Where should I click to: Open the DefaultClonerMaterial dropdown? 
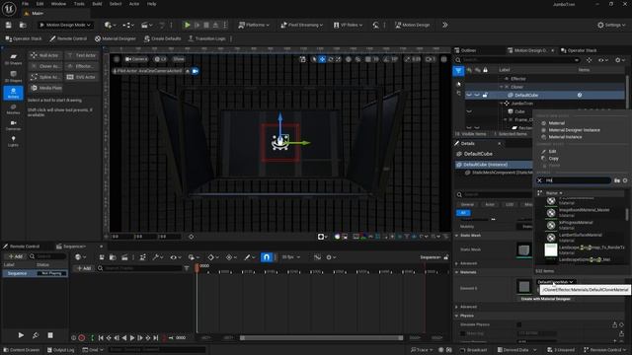pyautogui.click(x=555, y=282)
